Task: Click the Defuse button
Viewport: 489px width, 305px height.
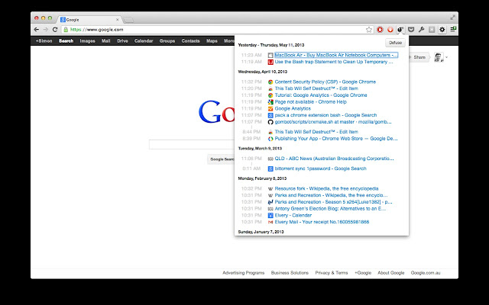Action: coord(396,43)
